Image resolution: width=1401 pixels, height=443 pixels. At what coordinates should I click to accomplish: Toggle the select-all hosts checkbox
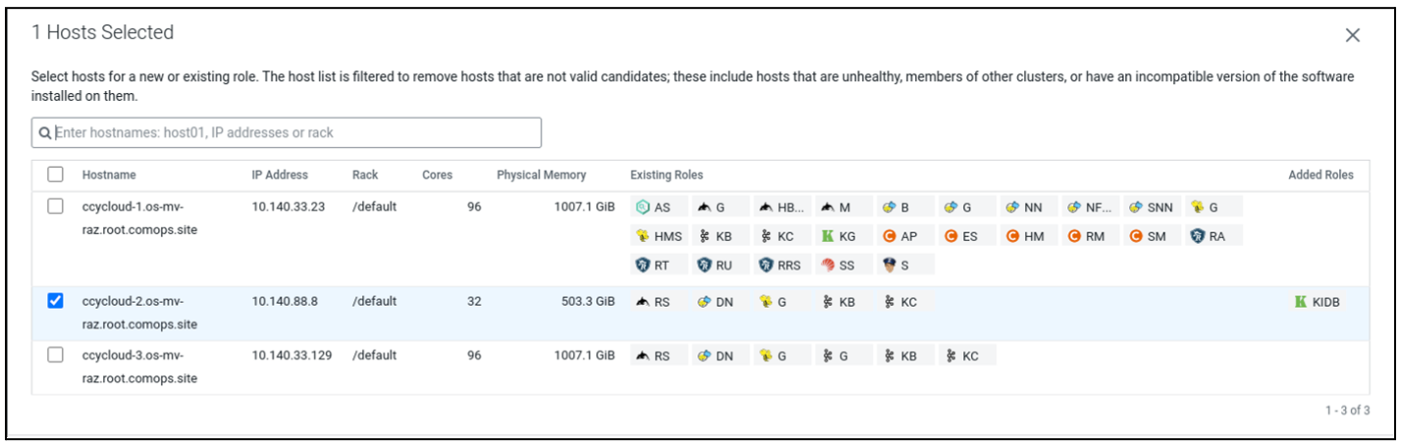point(56,174)
